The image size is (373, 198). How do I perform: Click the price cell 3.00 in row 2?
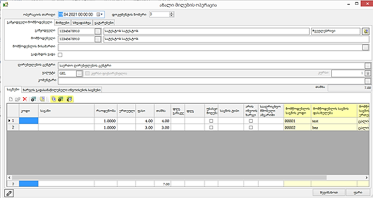pyautogui.click(x=145, y=127)
